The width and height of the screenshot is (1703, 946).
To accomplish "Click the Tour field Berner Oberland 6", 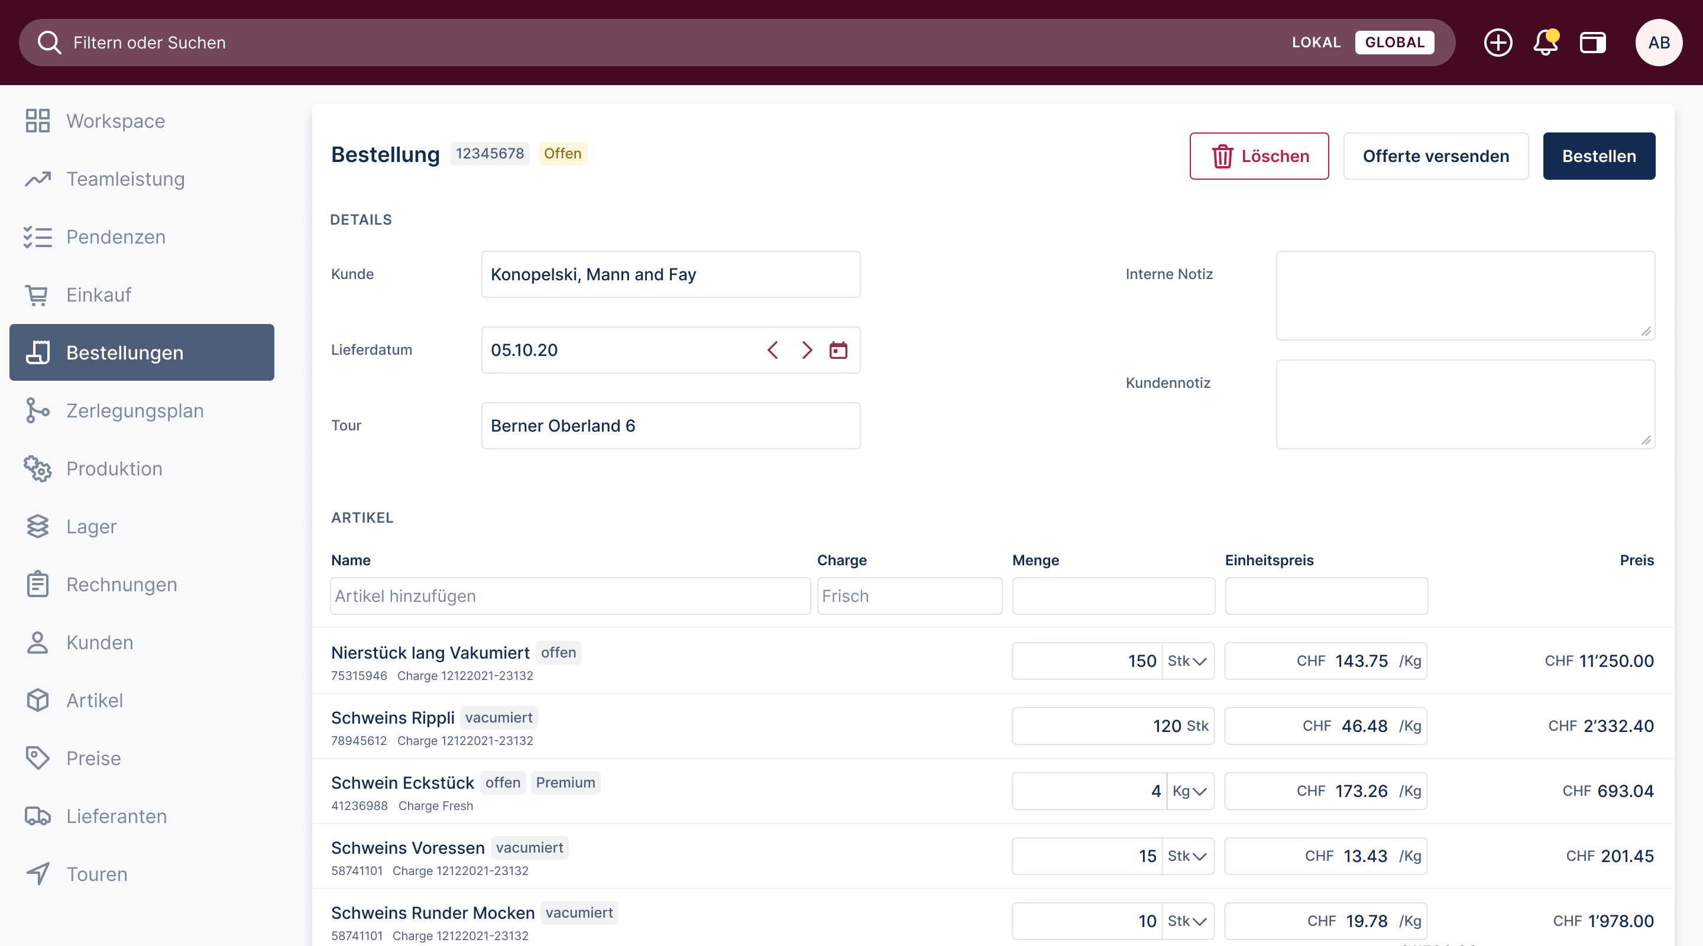I will pyautogui.click(x=671, y=426).
